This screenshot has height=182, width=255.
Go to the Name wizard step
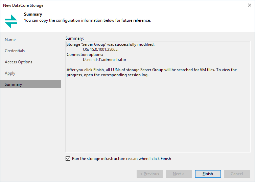click(10, 40)
